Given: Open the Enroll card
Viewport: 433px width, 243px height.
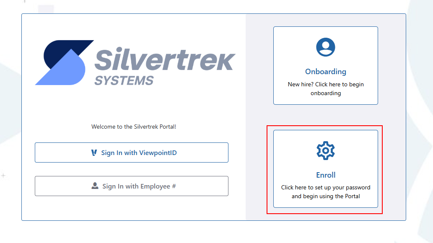Looking at the screenshot, I should pyautogui.click(x=326, y=169).
